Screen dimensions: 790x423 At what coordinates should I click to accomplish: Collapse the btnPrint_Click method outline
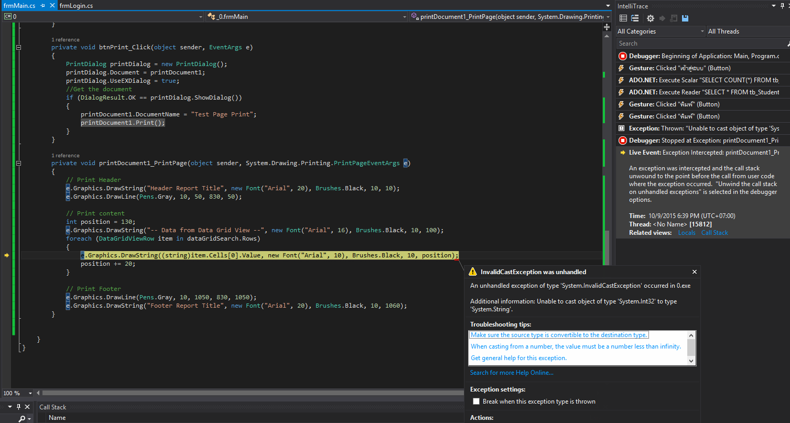click(19, 47)
